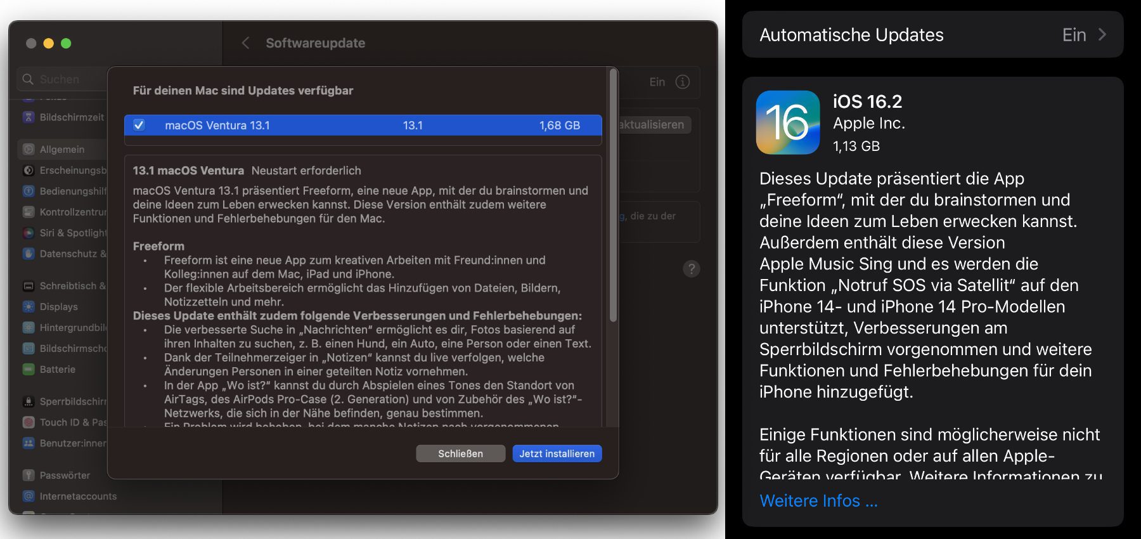The height and width of the screenshot is (539, 1141).
Task: Click the Schließen button
Action: point(460,454)
